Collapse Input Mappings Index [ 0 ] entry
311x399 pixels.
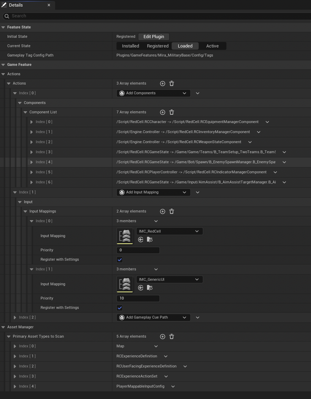pos(31,221)
